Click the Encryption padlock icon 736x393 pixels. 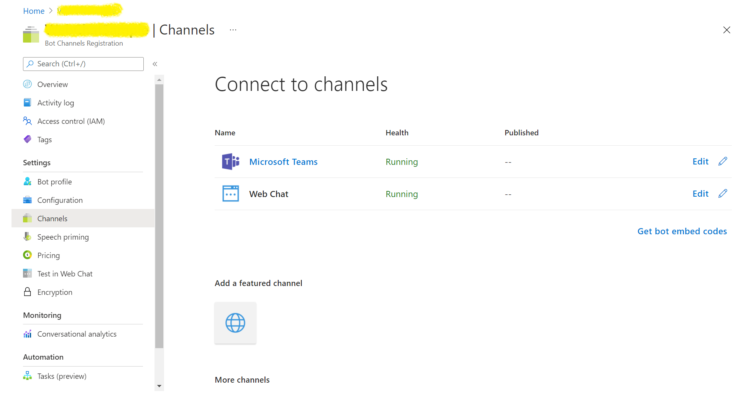27,292
